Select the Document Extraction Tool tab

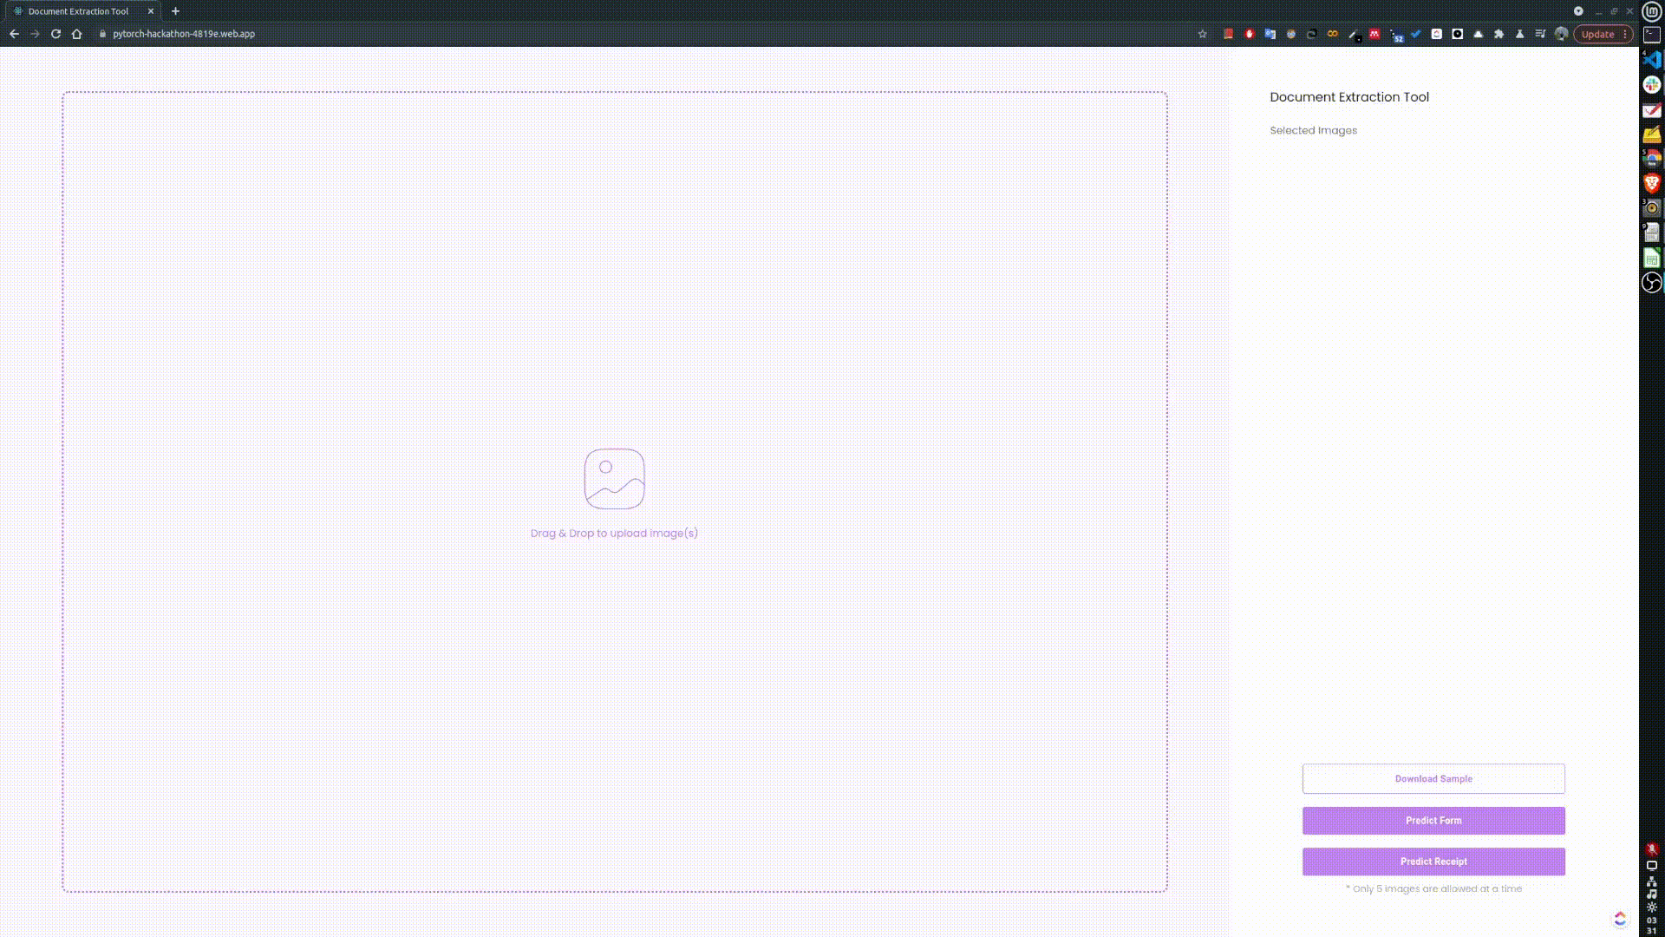tap(78, 11)
